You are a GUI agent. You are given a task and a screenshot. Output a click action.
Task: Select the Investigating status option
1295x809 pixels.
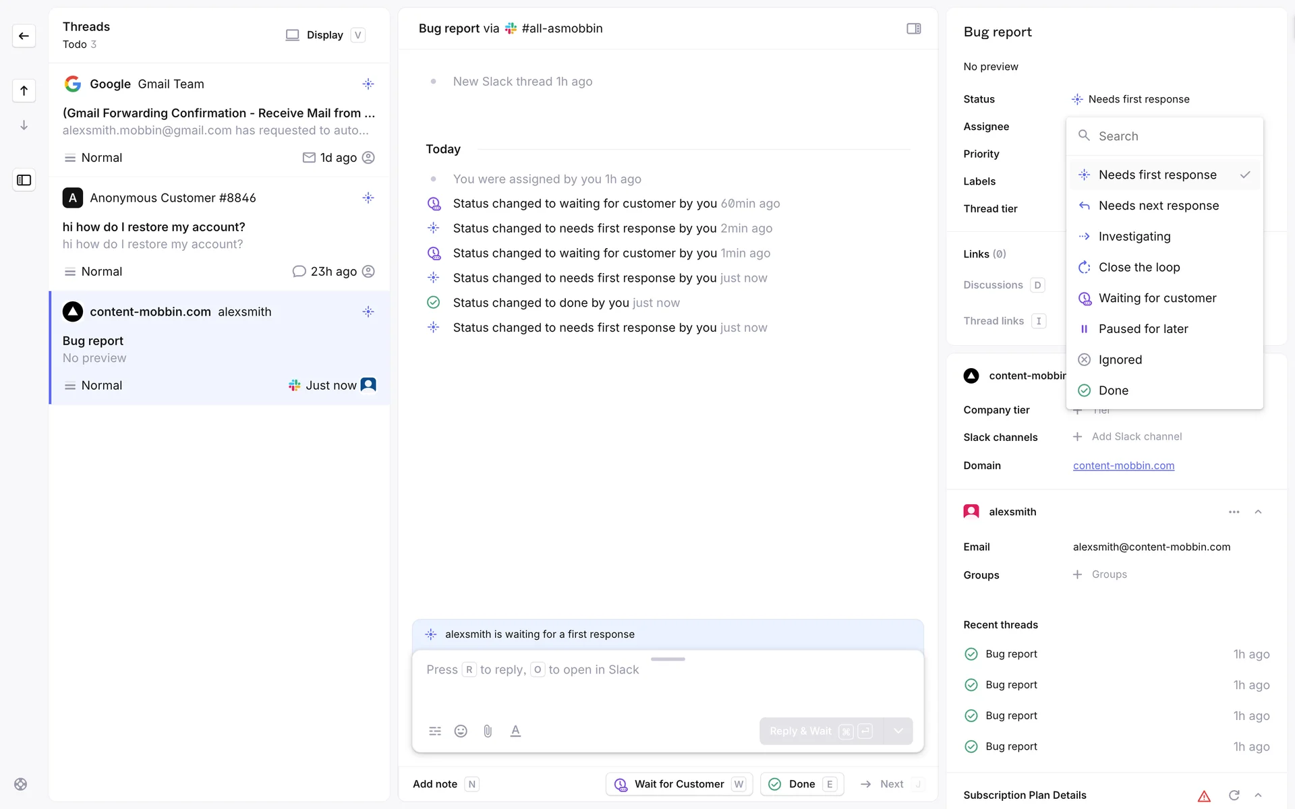coord(1134,237)
